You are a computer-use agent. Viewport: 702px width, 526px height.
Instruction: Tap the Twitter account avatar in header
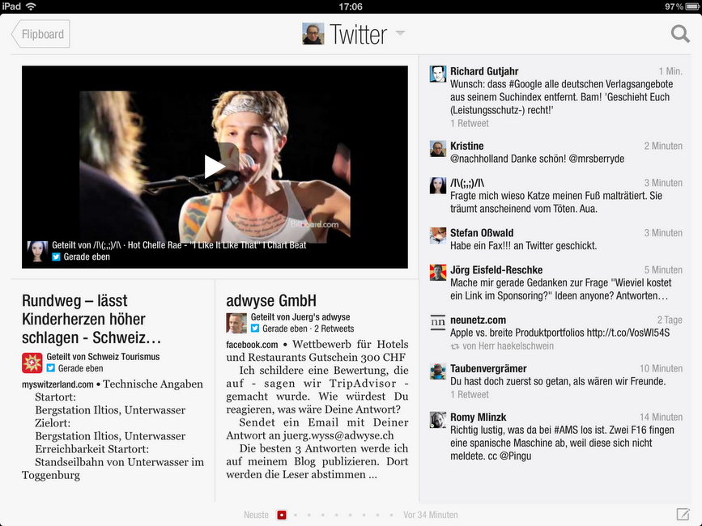(x=313, y=34)
